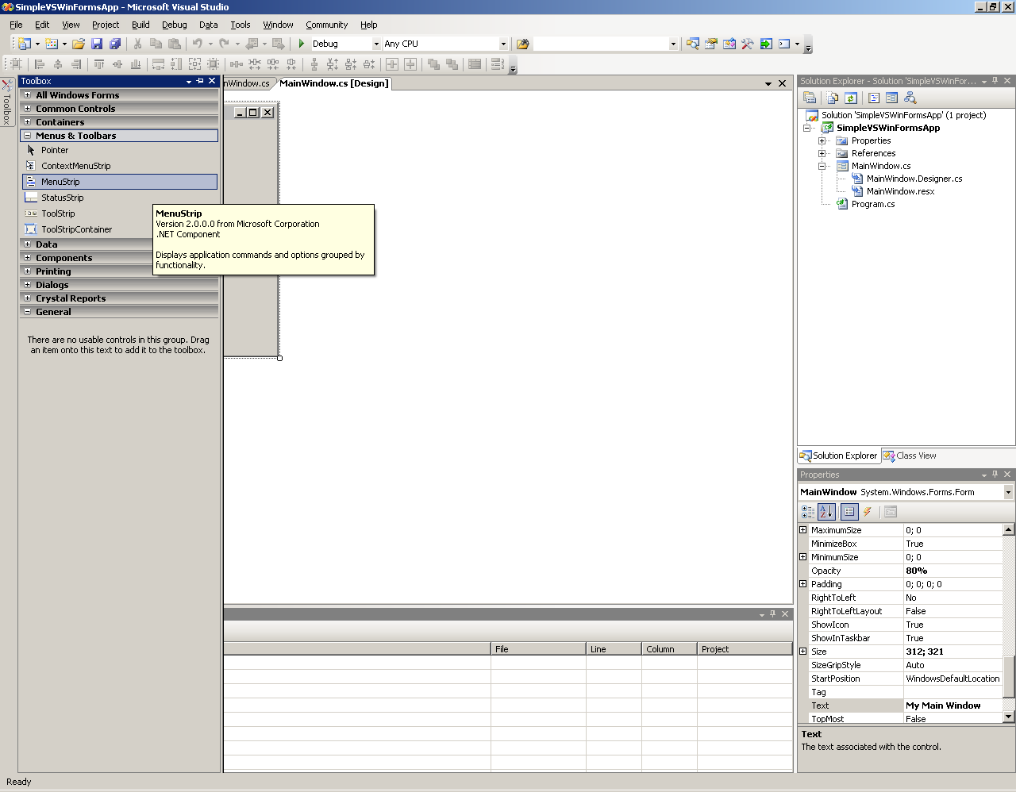Click the Open File folder icon
Screen dimensions: 1016x792
click(x=79, y=44)
